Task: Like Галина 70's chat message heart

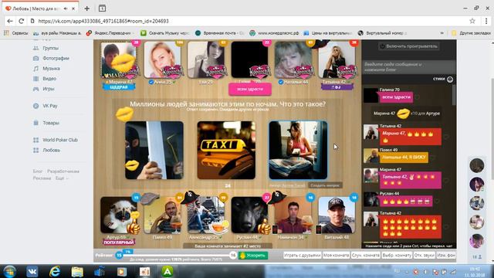Action: (418, 97)
